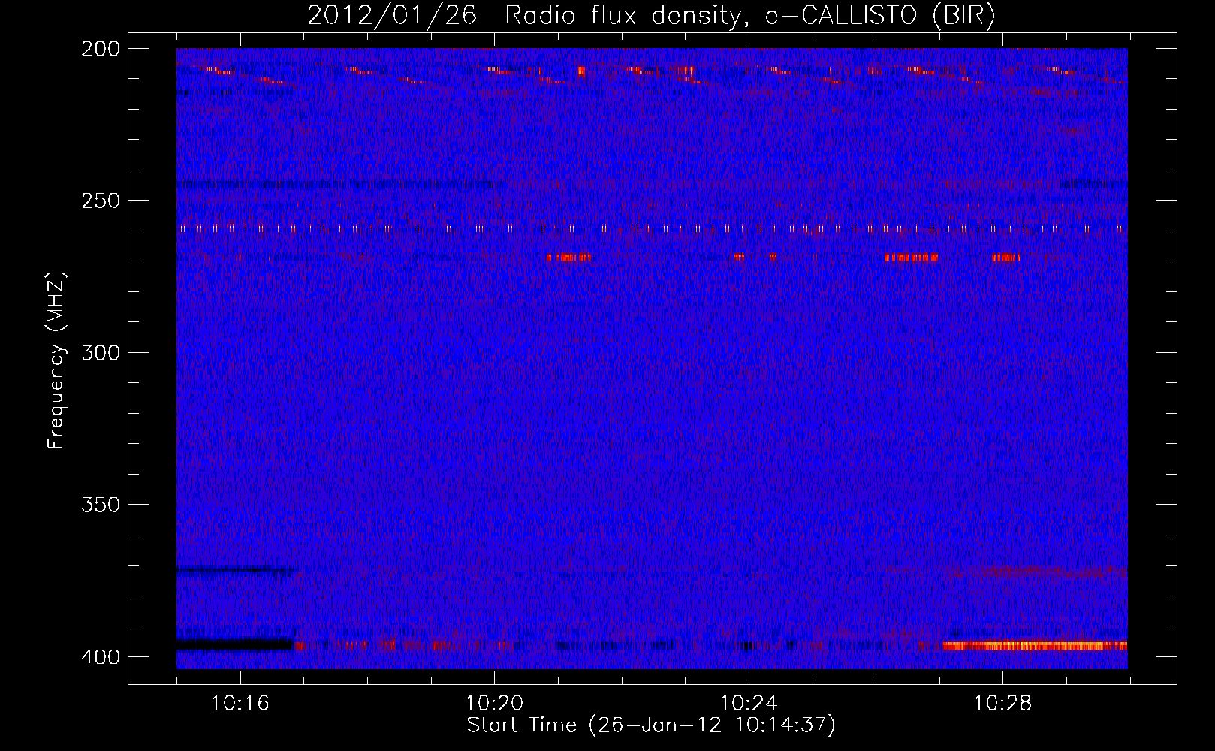This screenshot has width=1215, height=751.
Task: Click the 200 frequency tick label
Action: pyautogui.click(x=101, y=49)
